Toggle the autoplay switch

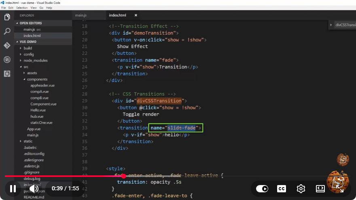pyautogui.click(x=262, y=189)
